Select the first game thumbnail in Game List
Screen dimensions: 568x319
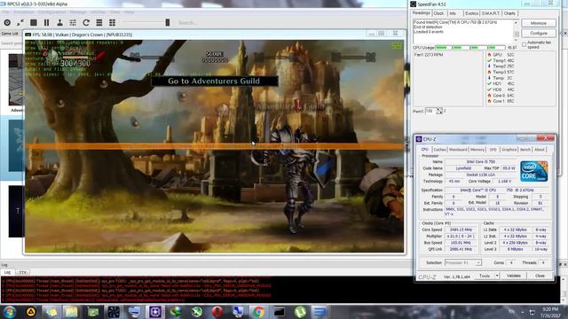(16, 80)
